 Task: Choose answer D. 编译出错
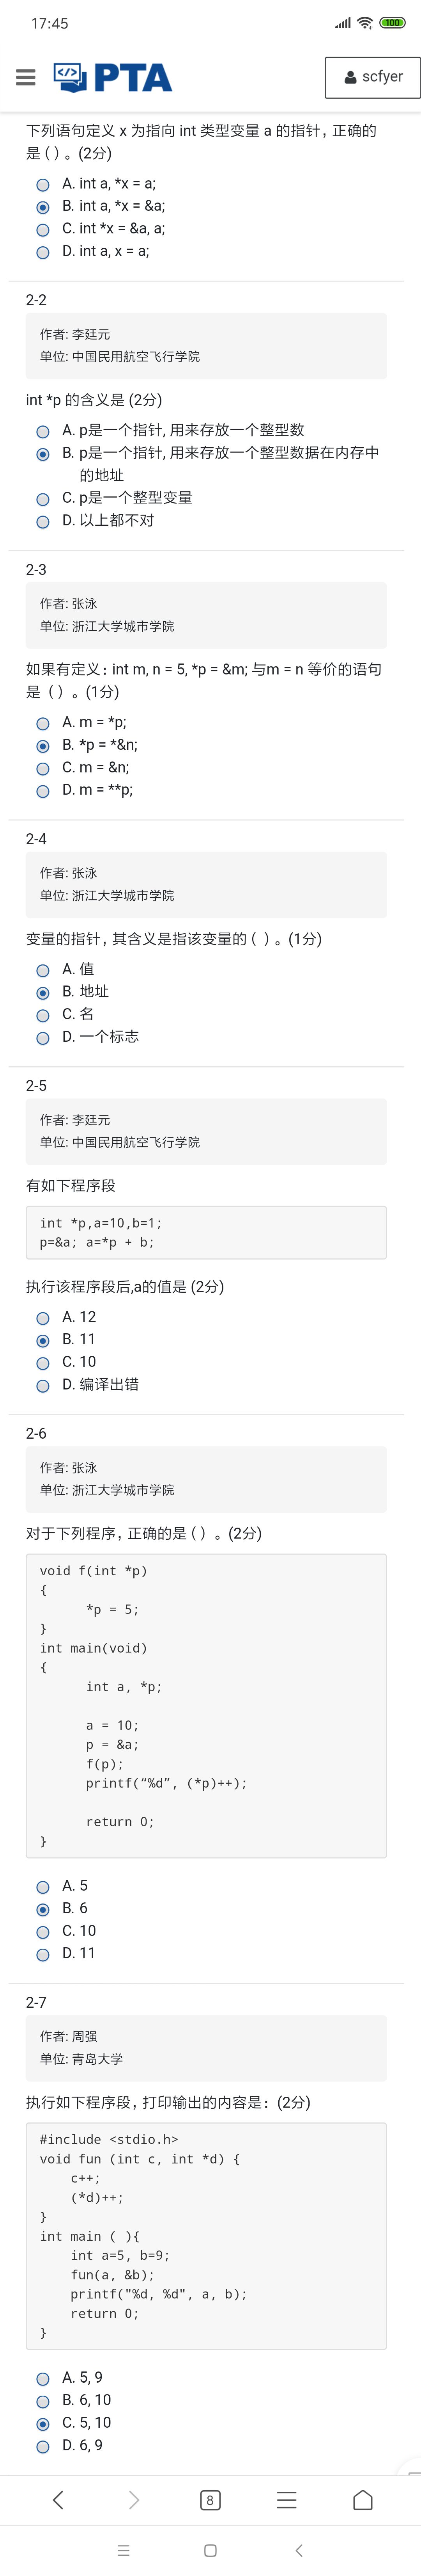point(43,1385)
